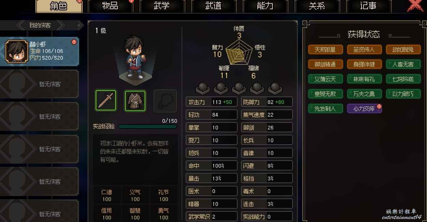The width and height of the screenshot is (427, 222).
Task: Select the equipped sword weapon slot
Action: (x=106, y=101)
